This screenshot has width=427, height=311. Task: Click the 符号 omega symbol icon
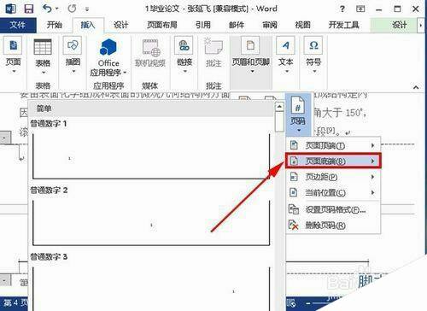(x=313, y=45)
